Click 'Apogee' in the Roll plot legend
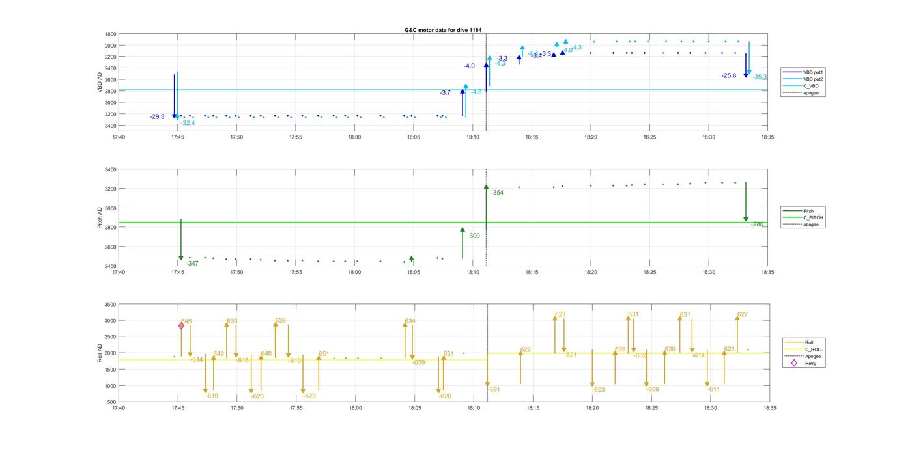Screen dimensions: 912x451 click(813, 356)
